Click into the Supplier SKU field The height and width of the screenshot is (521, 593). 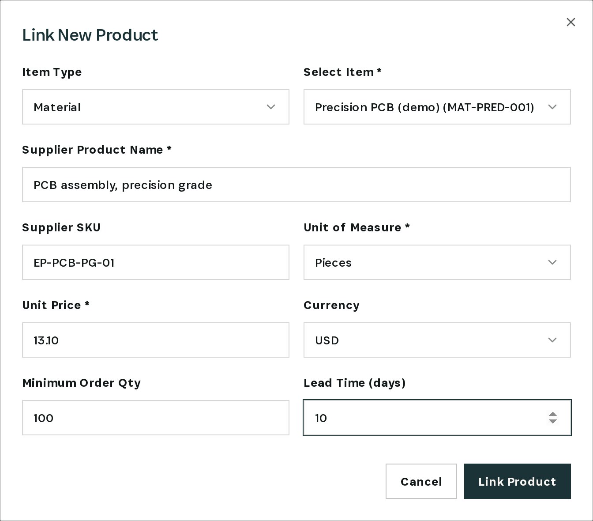coord(156,262)
